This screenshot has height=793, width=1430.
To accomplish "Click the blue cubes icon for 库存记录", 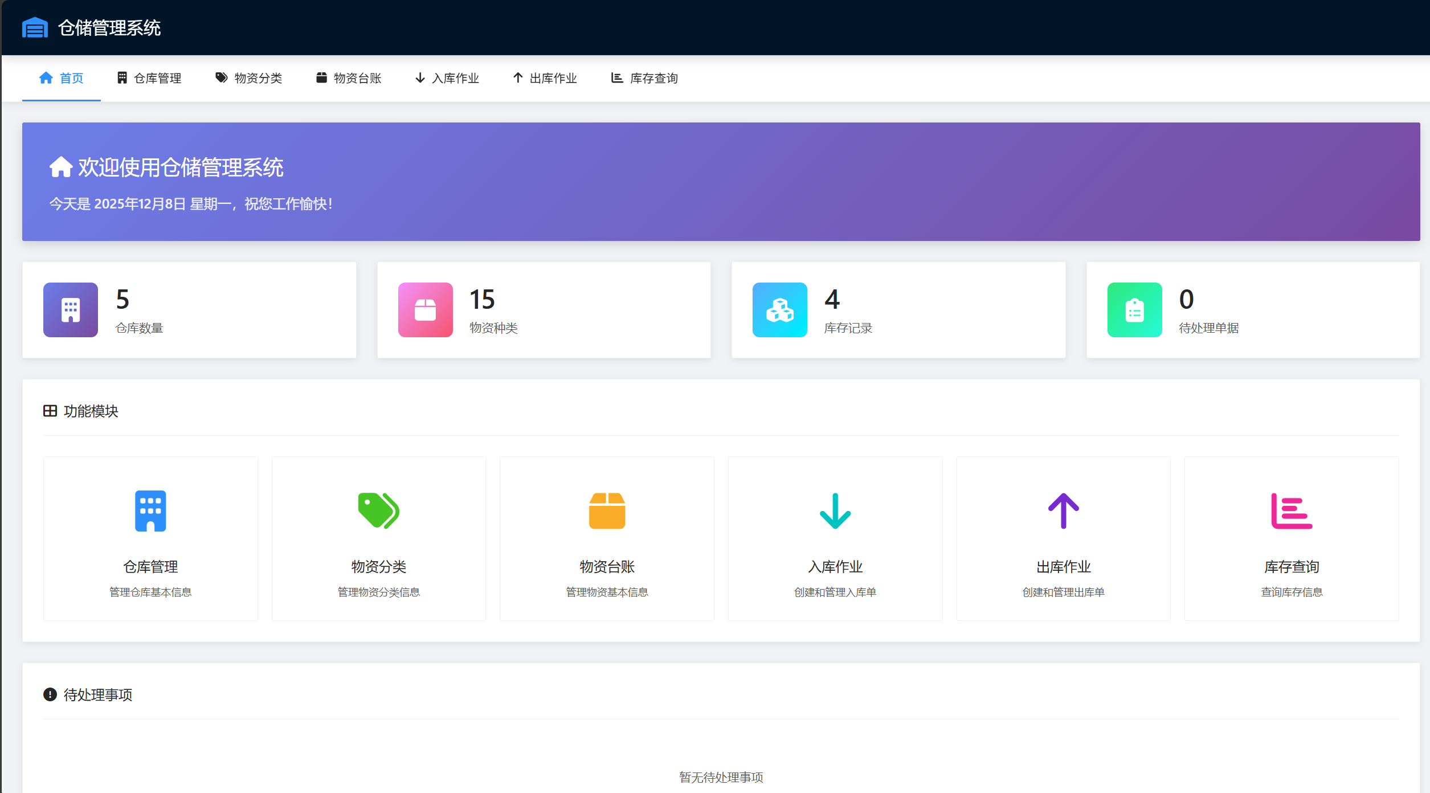I will point(779,310).
